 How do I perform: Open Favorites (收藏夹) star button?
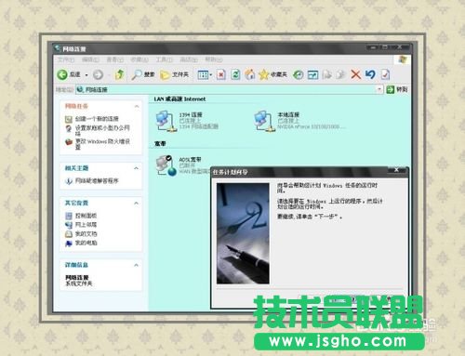click(272, 74)
